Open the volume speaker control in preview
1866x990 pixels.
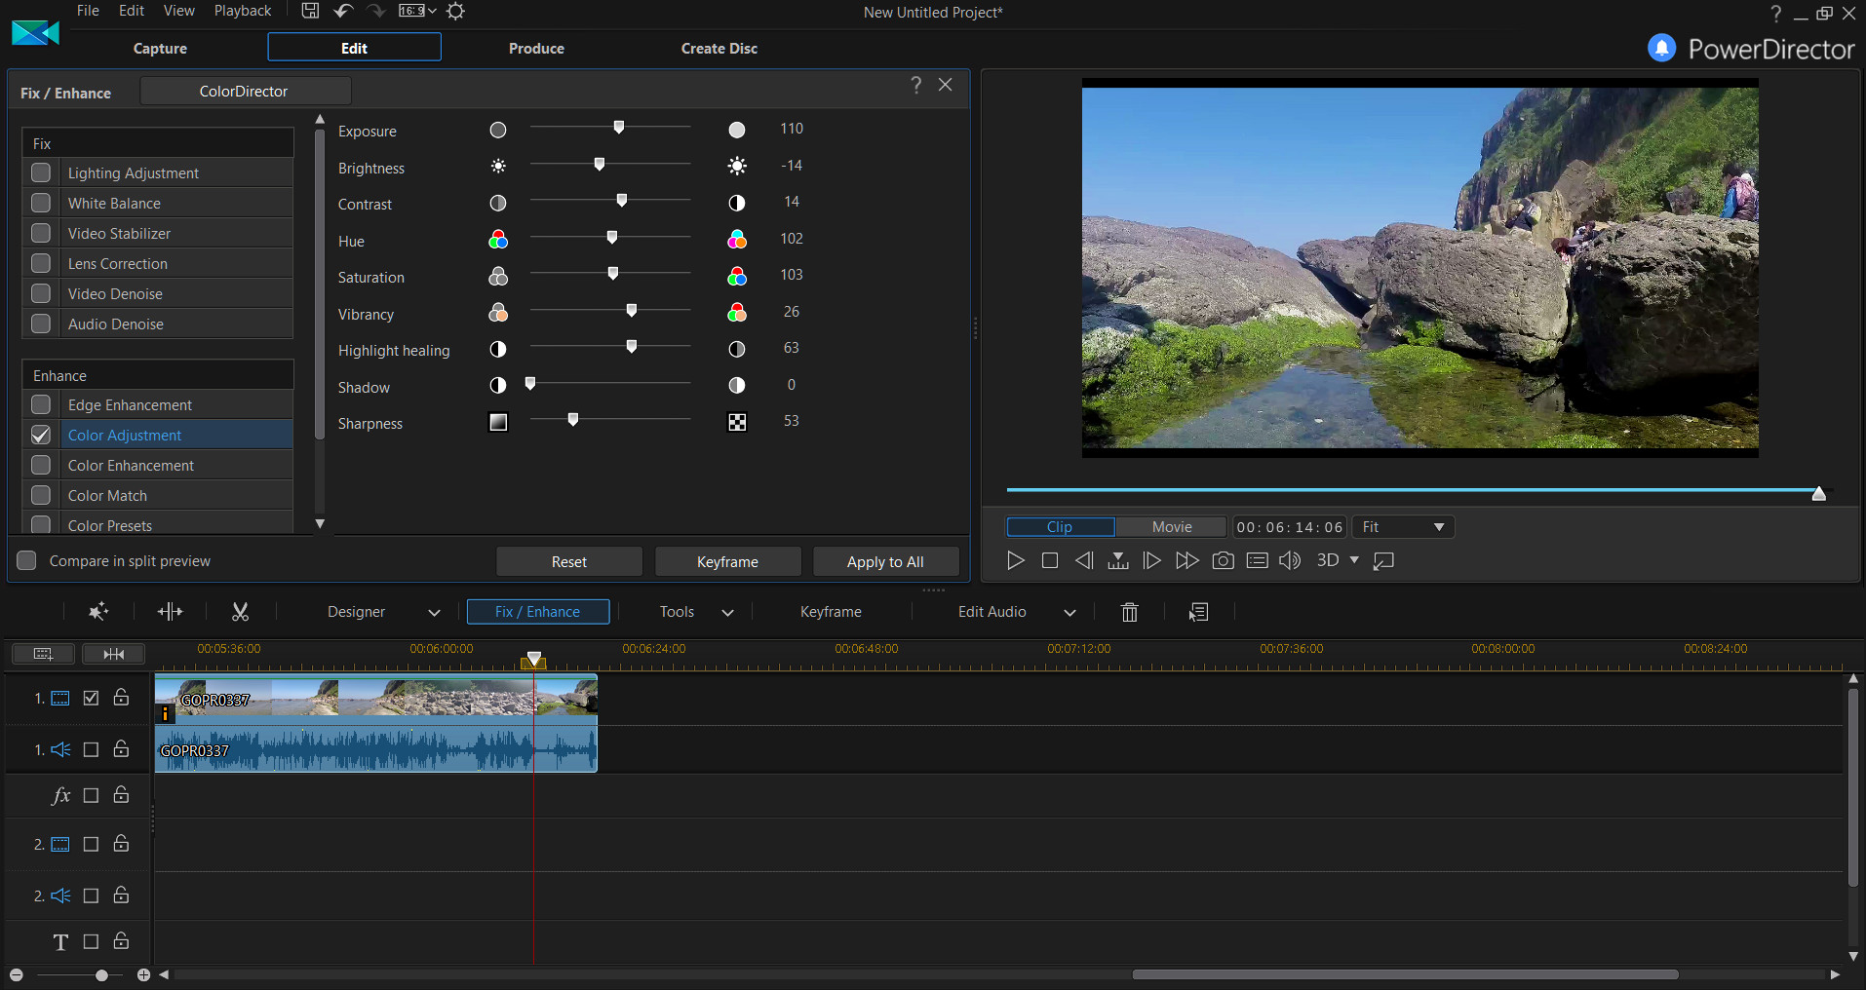[1289, 560]
